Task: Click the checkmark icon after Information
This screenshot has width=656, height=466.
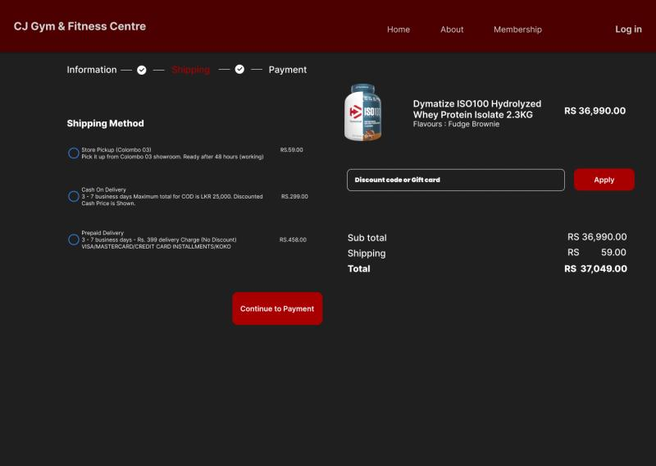Action: click(x=142, y=70)
